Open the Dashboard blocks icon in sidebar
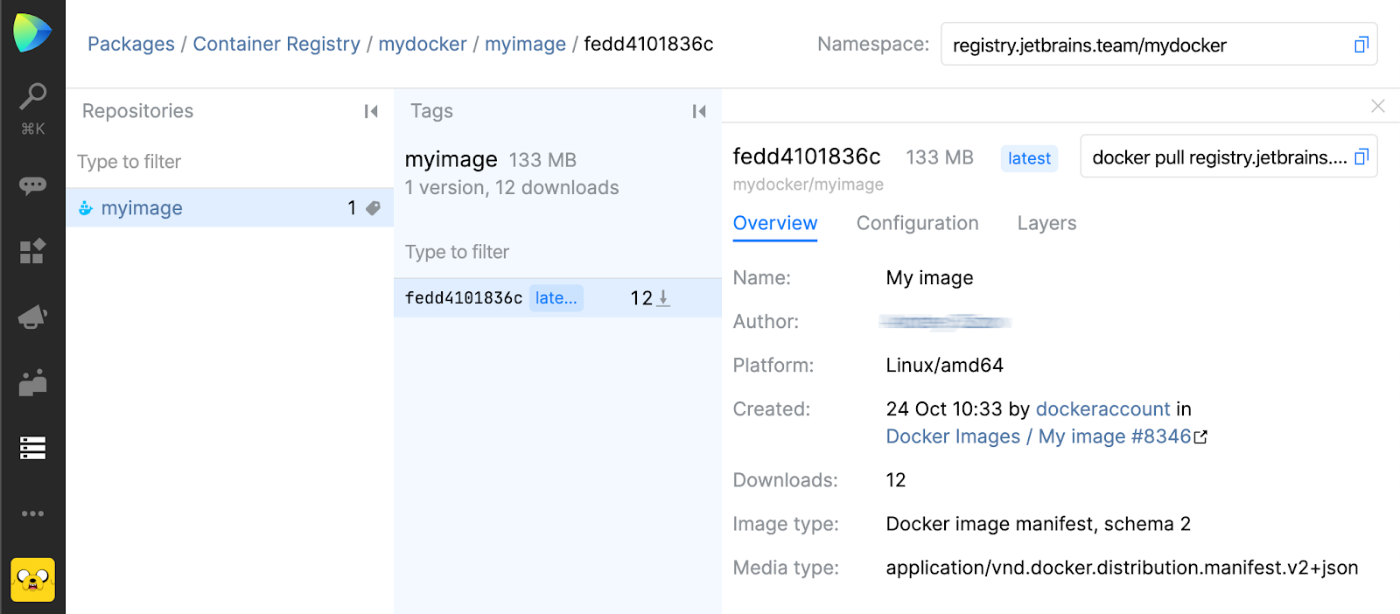1400x614 pixels. pyautogui.click(x=32, y=251)
